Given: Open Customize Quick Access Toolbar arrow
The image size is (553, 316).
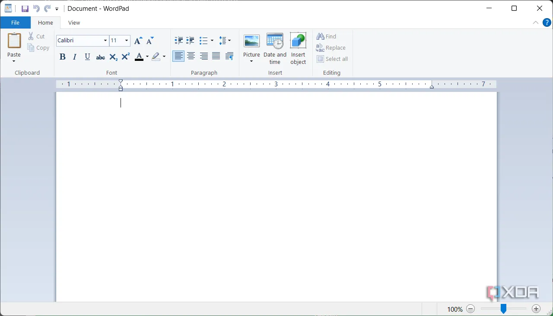Looking at the screenshot, I should pos(57,9).
